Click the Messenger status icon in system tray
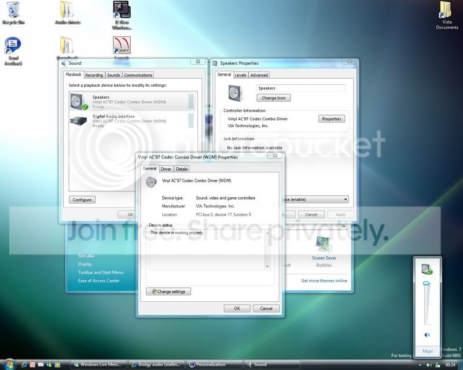Viewport: 463px width, 370px height. (x=438, y=365)
